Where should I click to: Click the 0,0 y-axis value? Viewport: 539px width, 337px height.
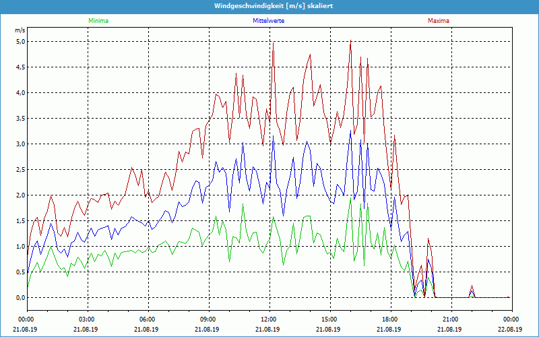(x=21, y=298)
